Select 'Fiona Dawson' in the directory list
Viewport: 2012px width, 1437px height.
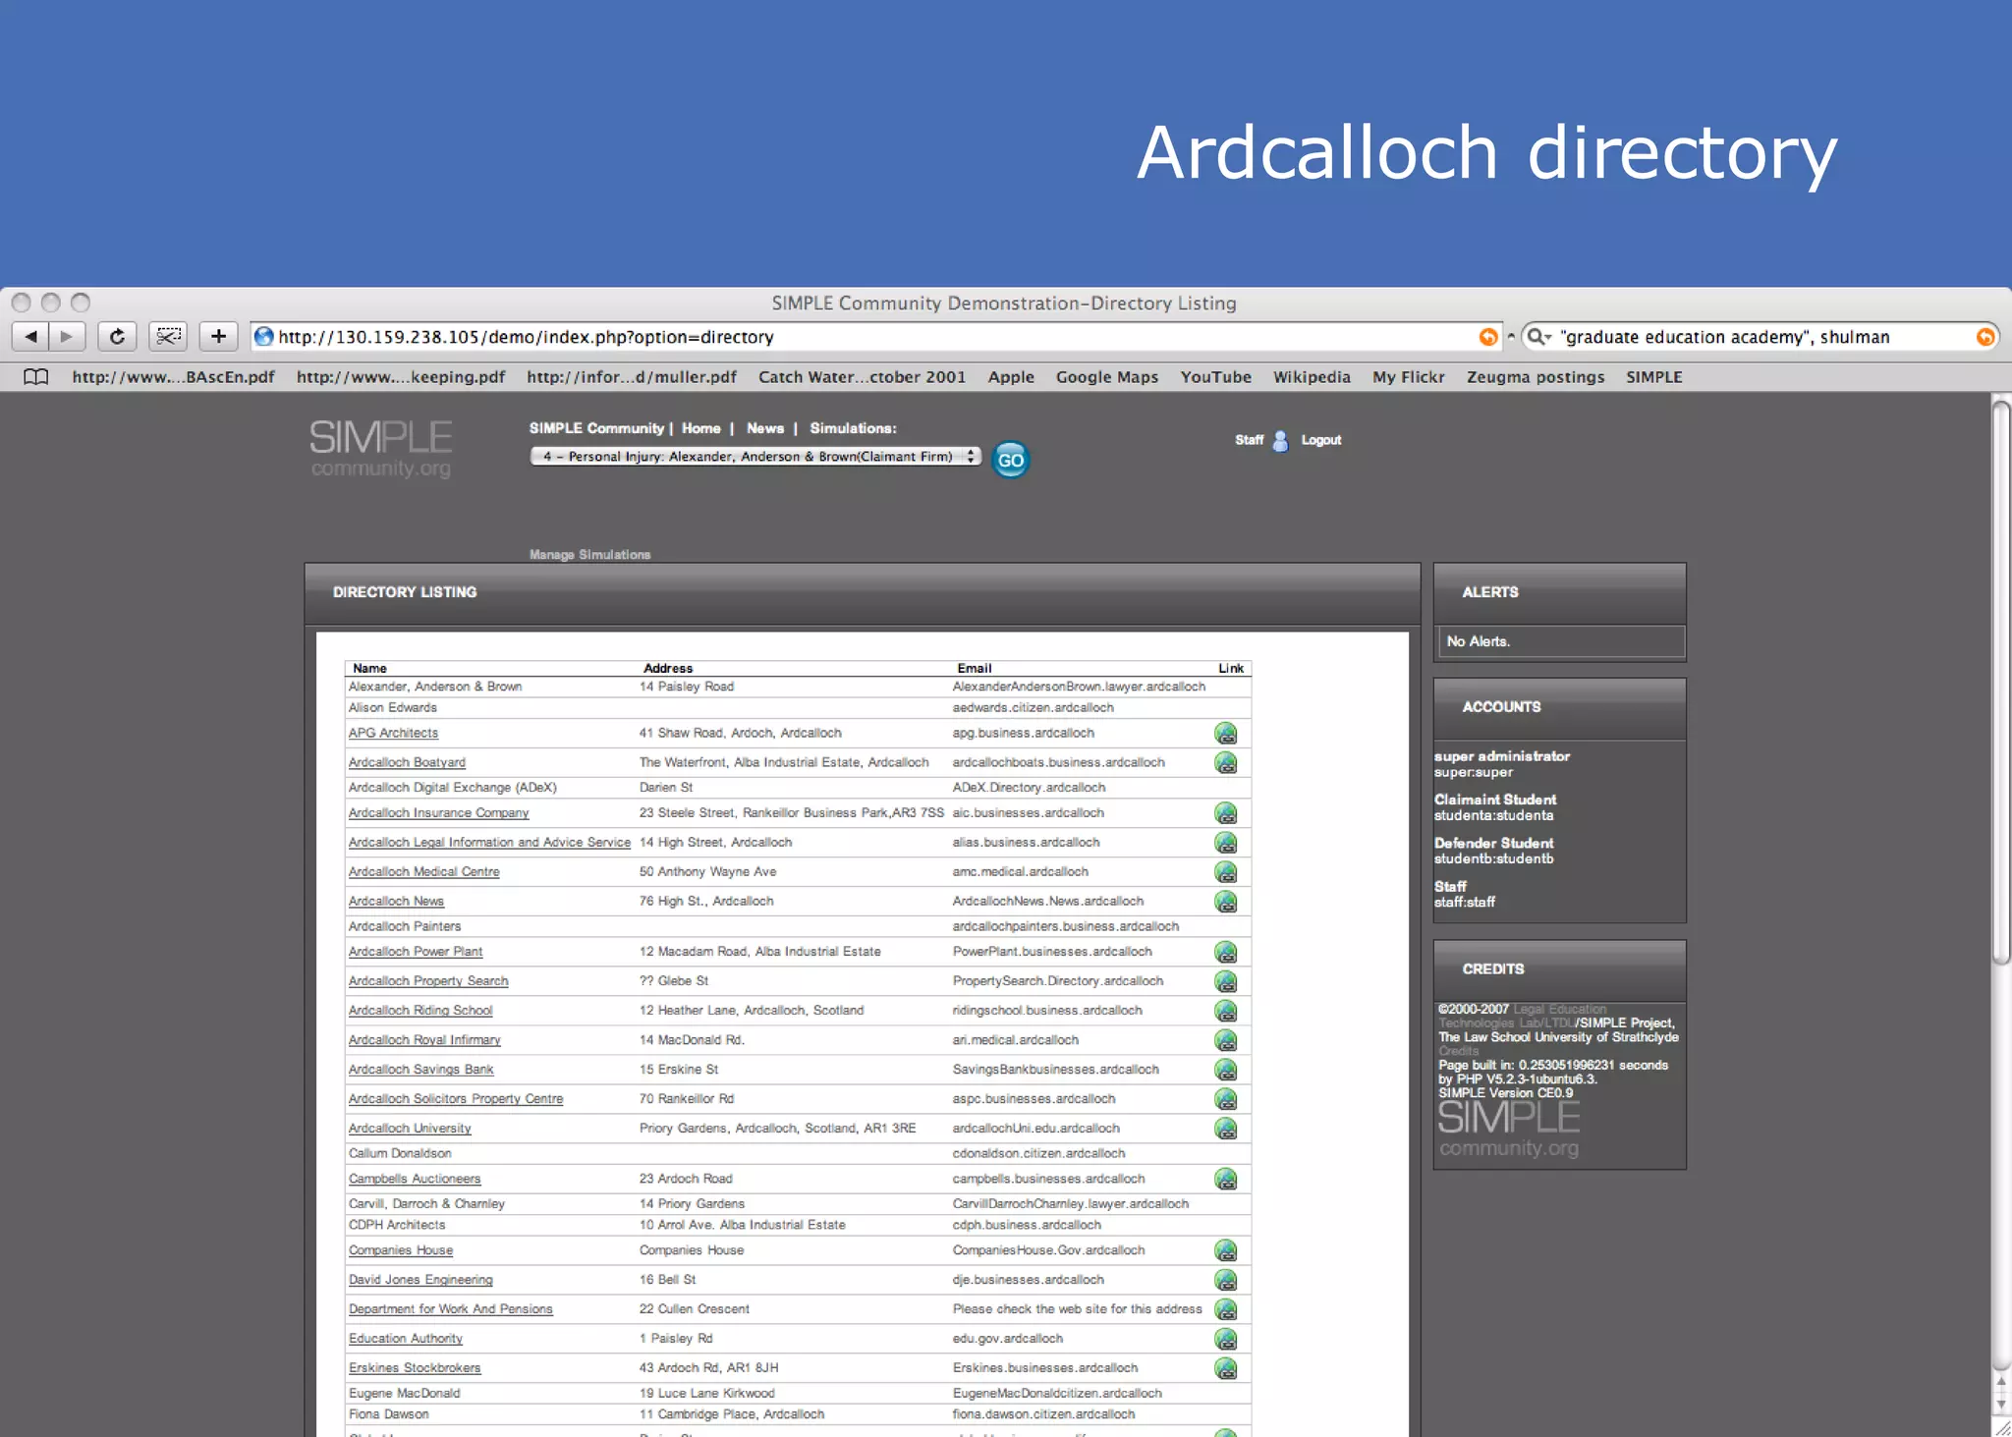click(388, 1414)
